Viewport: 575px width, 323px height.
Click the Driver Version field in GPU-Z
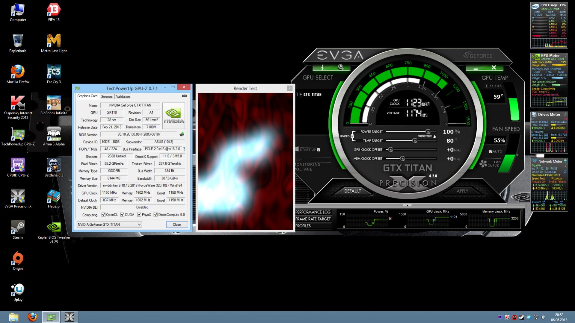point(142,185)
